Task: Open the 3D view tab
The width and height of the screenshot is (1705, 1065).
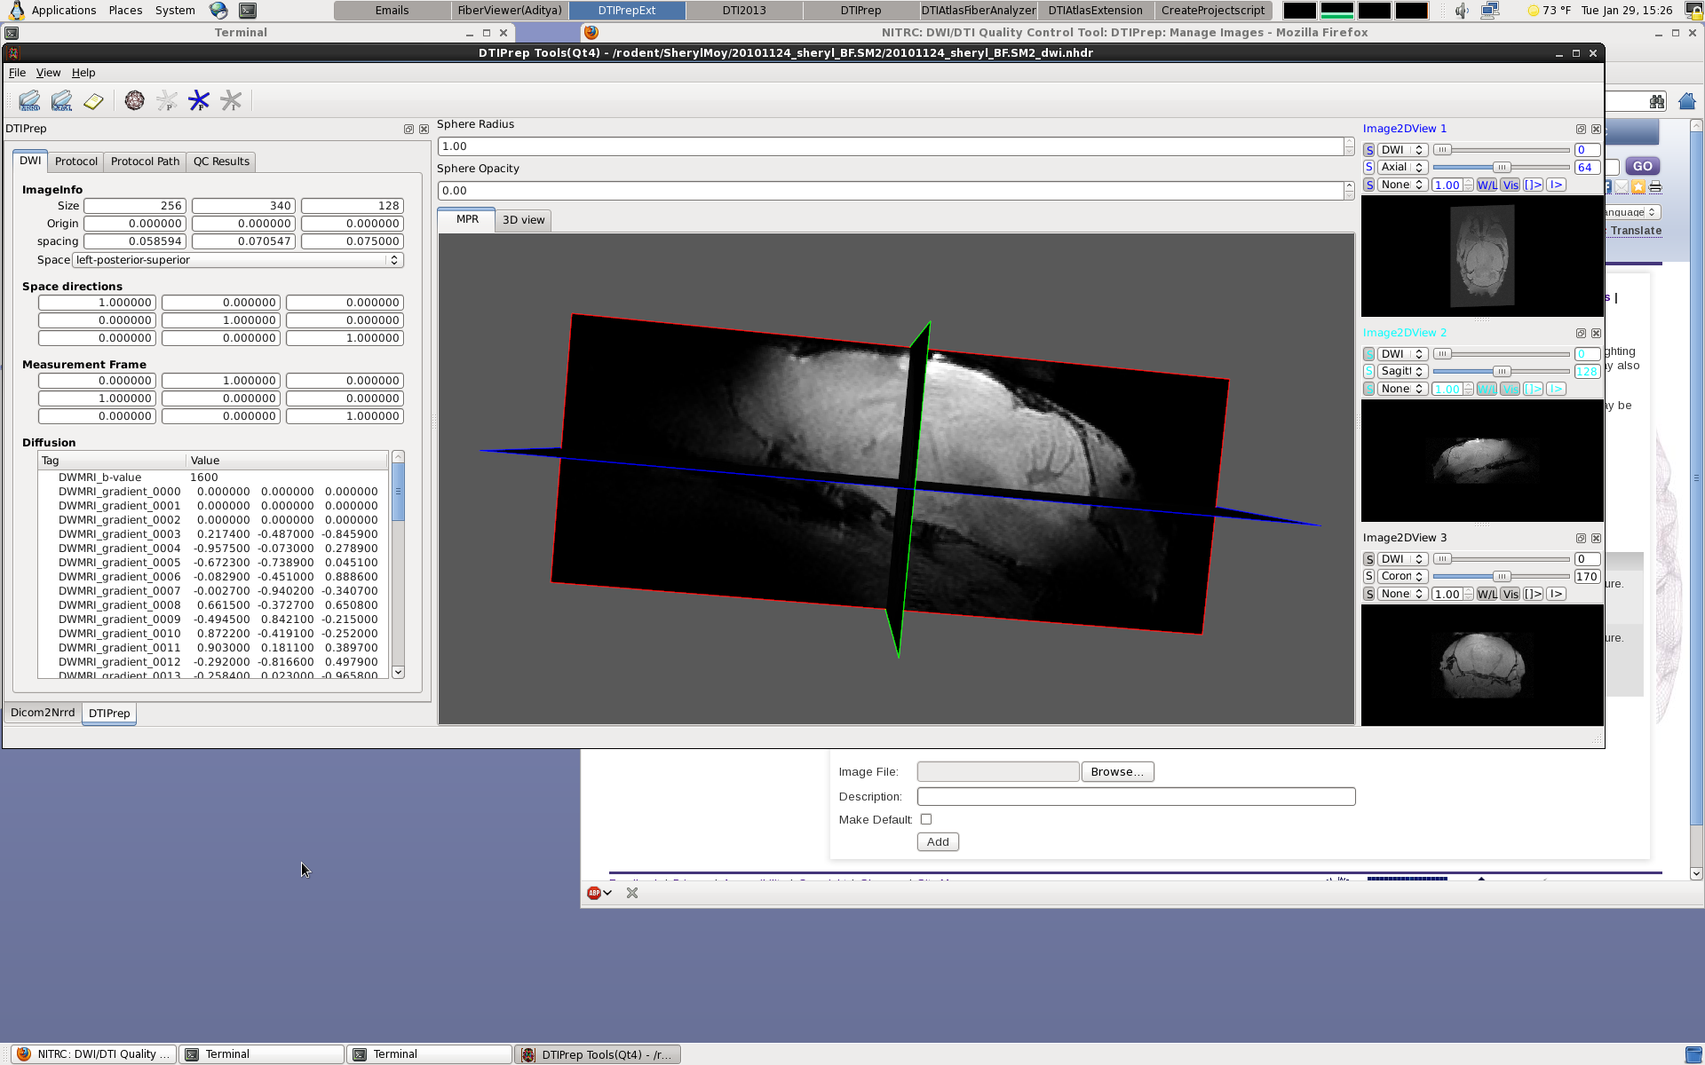Action: pyautogui.click(x=523, y=220)
